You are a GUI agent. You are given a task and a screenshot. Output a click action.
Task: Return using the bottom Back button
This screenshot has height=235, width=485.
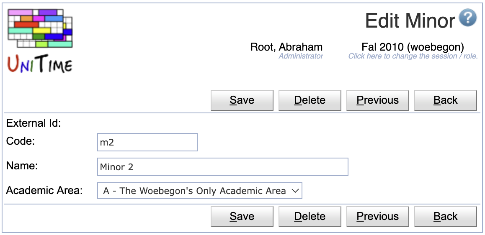445,217
